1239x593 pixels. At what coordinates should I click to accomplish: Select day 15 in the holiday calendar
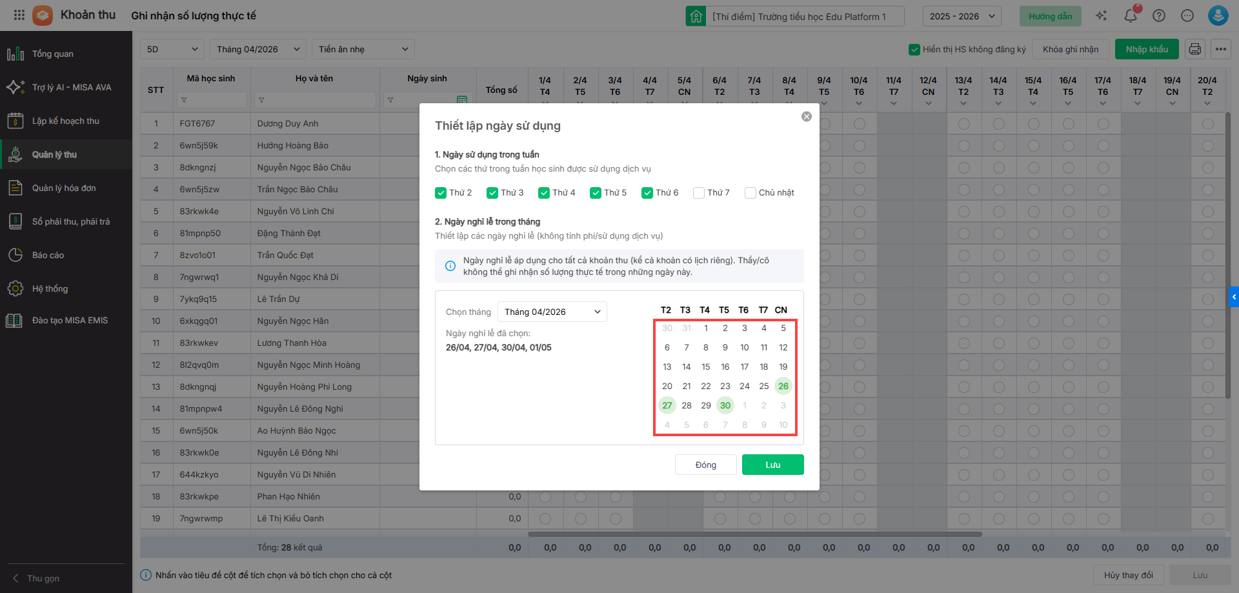coord(706,367)
